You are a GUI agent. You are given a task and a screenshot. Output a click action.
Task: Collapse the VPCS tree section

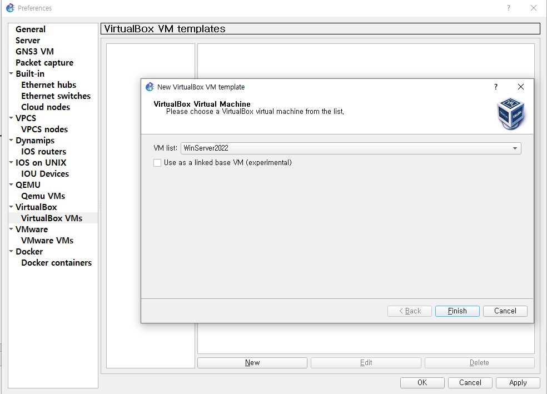11,118
